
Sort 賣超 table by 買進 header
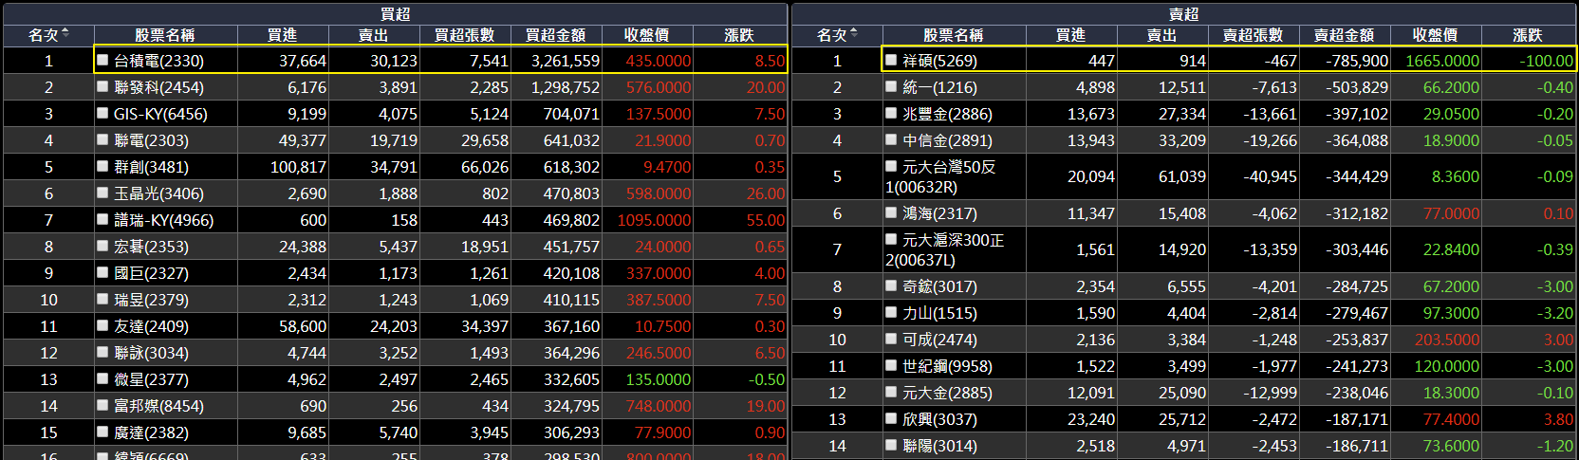click(x=1070, y=35)
